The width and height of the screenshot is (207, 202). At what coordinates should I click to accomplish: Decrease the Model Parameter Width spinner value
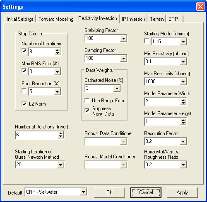[x=183, y=103]
